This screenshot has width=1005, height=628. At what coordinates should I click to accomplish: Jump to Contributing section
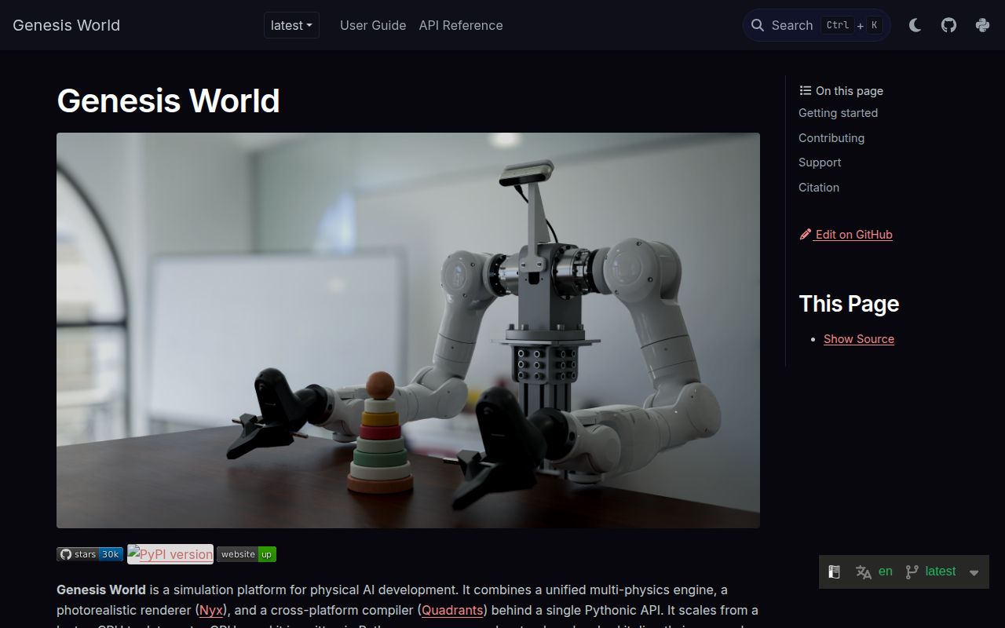tap(831, 138)
